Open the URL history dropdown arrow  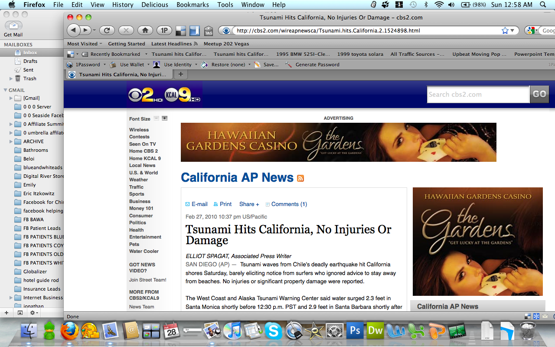(513, 30)
